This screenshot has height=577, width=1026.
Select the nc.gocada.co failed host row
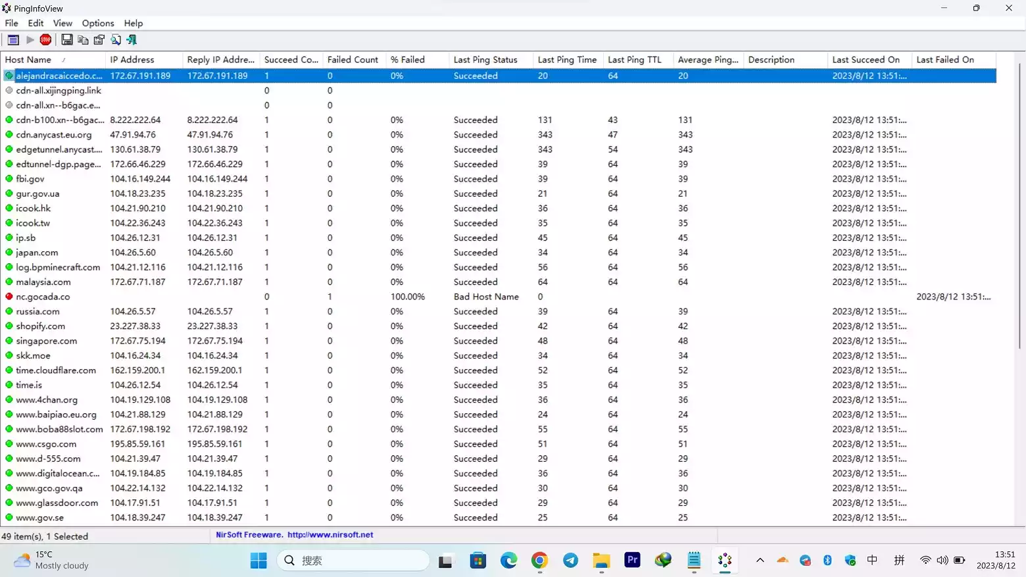point(499,297)
